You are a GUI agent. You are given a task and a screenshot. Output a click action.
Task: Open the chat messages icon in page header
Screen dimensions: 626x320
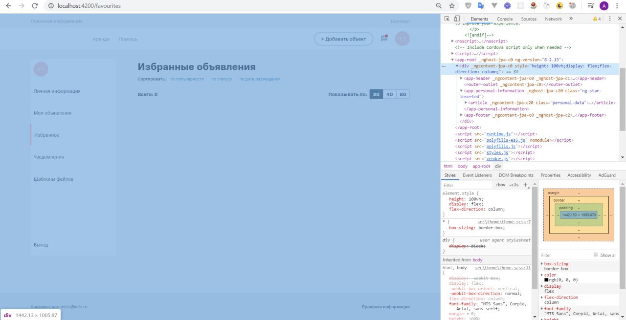384,38
